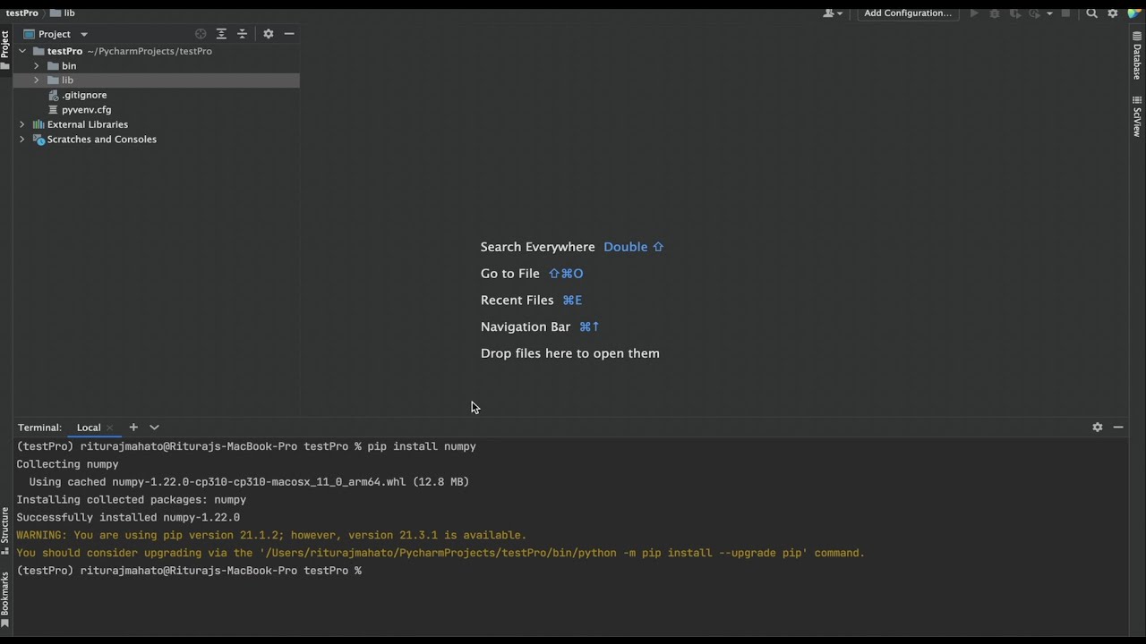The width and height of the screenshot is (1146, 644).
Task: Click the Installing collected packages line
Action: (x=131, y=500)
